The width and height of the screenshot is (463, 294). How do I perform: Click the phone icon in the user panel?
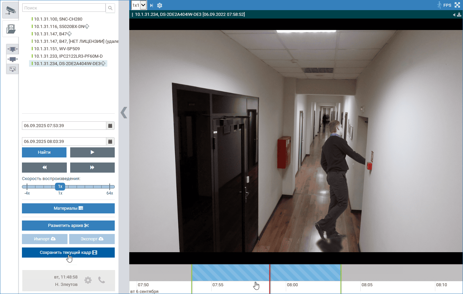(102, 280)
